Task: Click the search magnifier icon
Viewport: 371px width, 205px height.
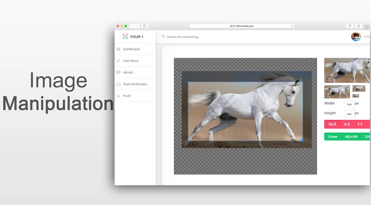Action: (x=164, y=37)
